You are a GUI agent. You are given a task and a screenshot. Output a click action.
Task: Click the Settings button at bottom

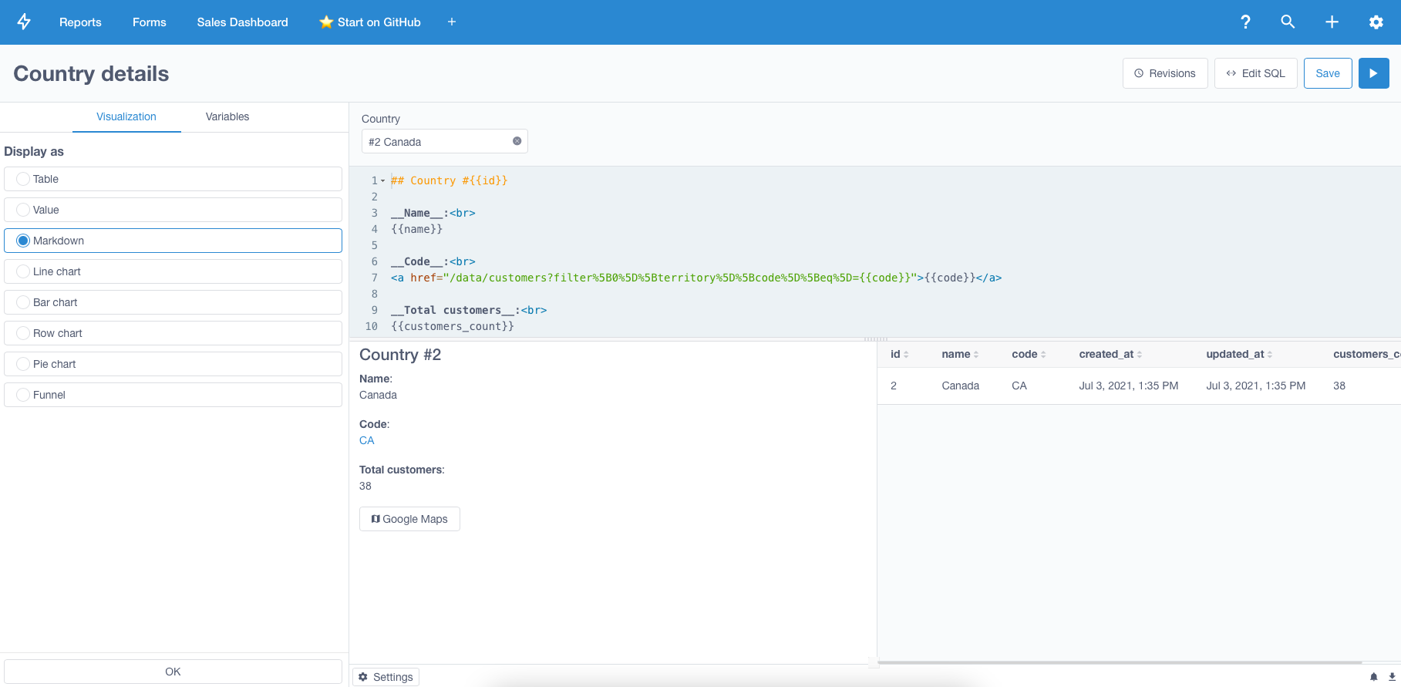click(x=386, y=677)
